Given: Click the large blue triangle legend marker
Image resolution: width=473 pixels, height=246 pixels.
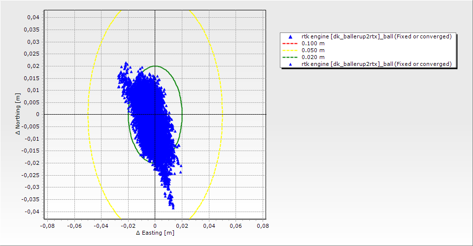Looking at the screenshot, I should tap(291, 37).
